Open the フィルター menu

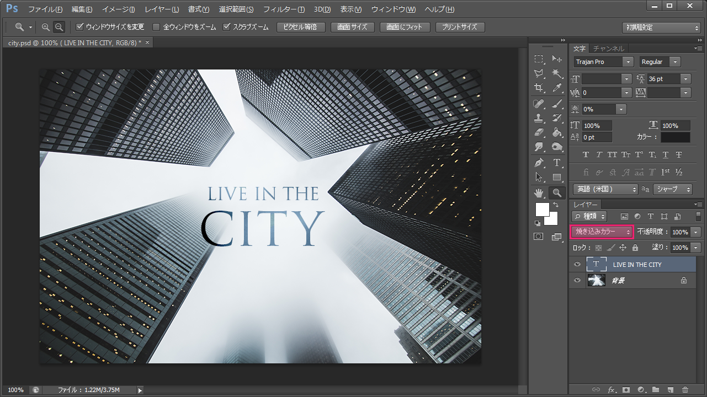tap(283, 9)
